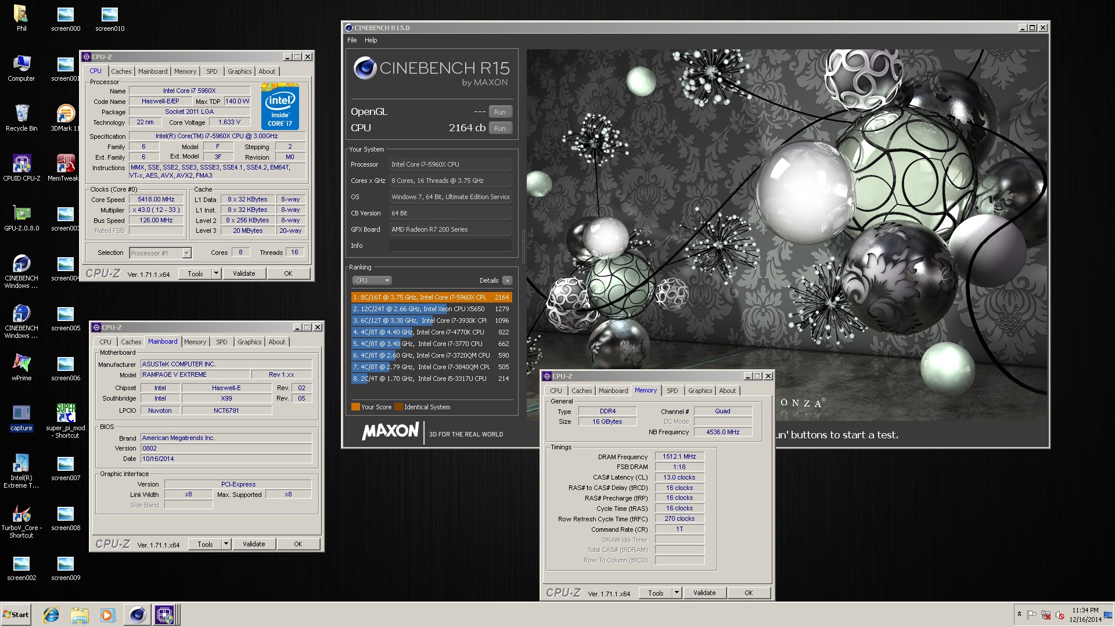The height and width of the screenshot is (627, 1115).
Task: Click Tools button in Mainboard CPU-Z window
Action: pyautogui.click(x=205, y=544)
